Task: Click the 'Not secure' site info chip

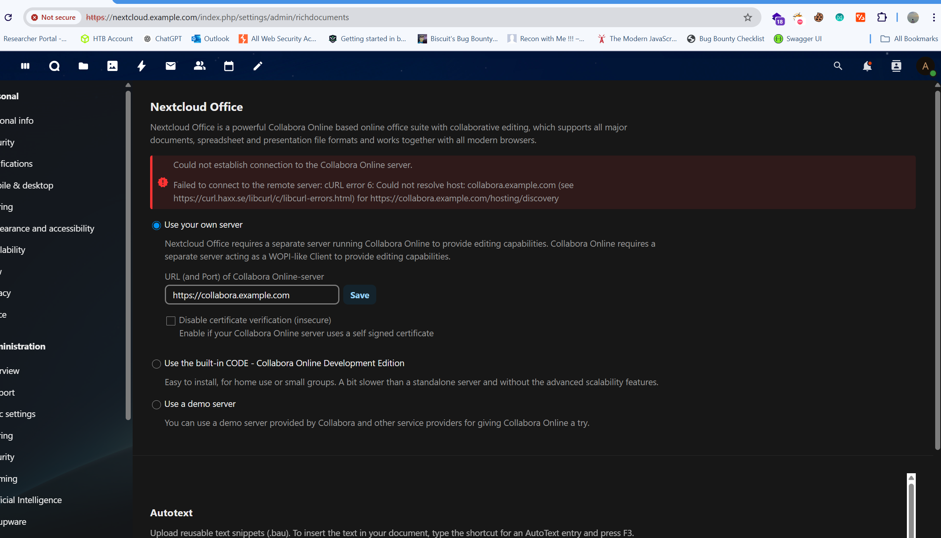Action: (53, 17)
